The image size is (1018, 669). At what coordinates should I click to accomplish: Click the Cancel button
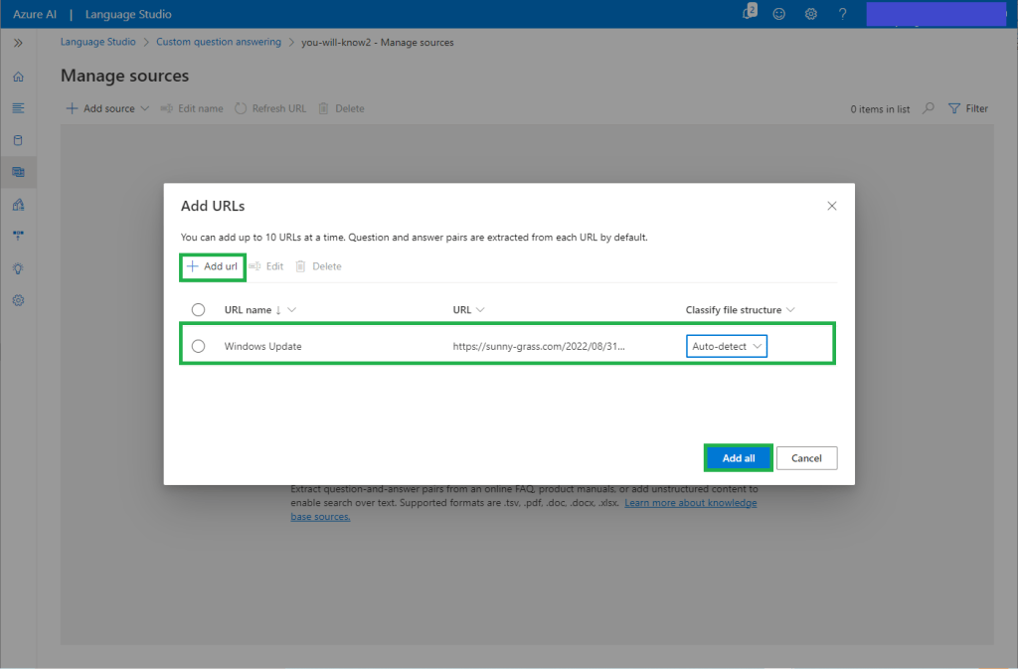coord(806,458)
